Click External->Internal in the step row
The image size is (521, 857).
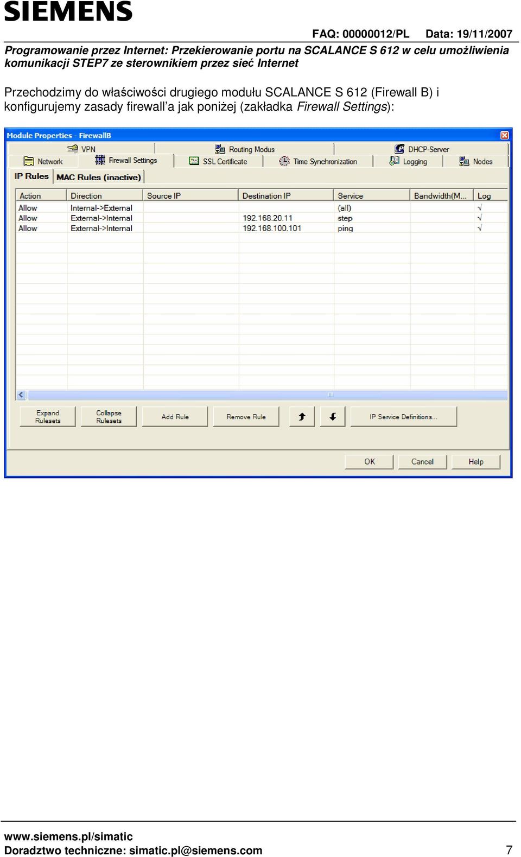(101, 218)
